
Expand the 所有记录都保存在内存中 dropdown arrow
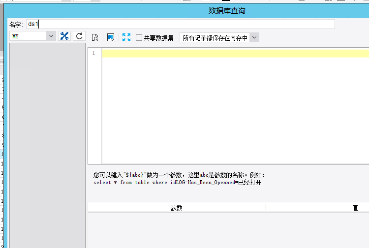254,38
